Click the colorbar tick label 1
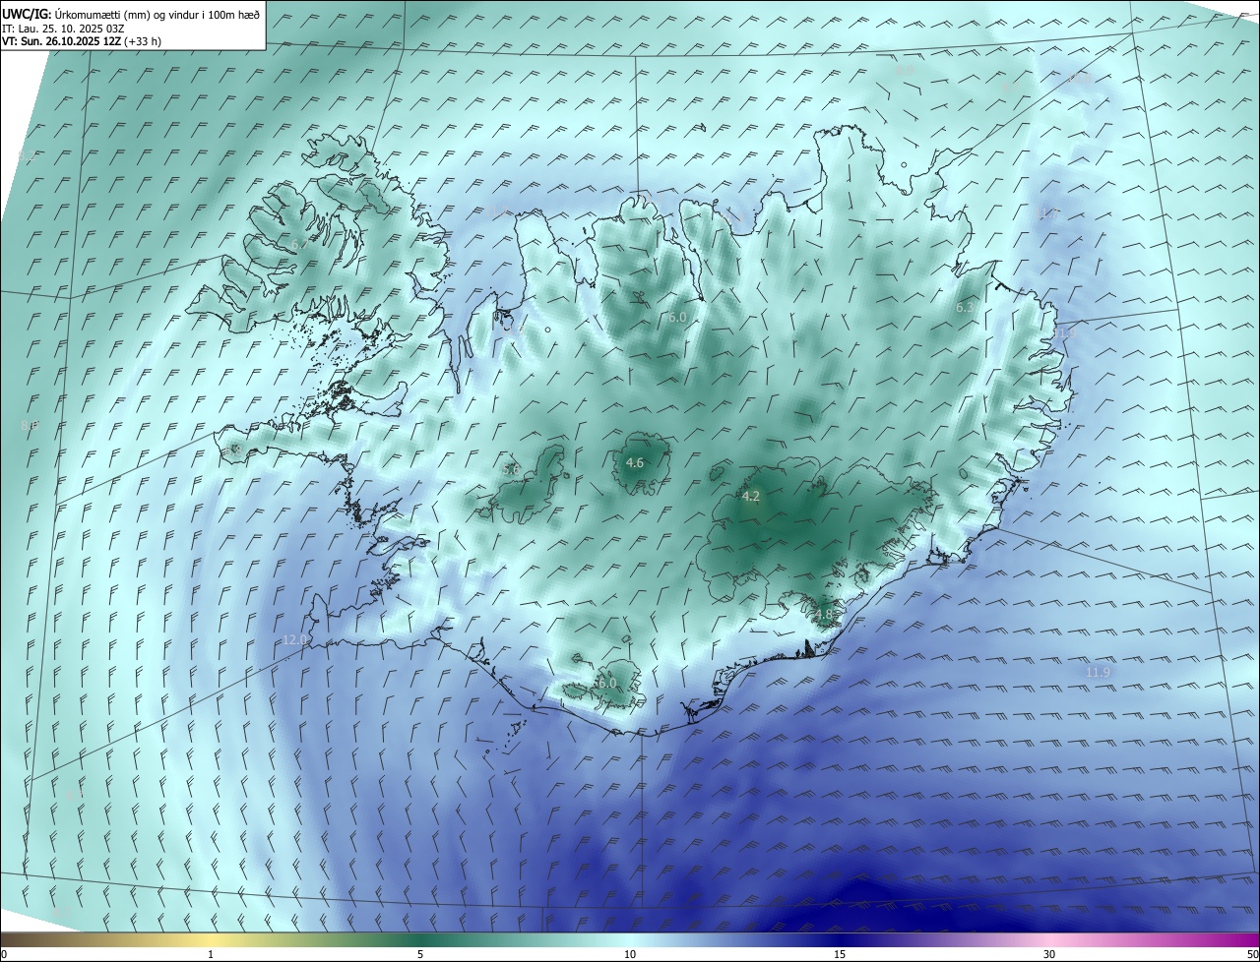Viewport: 1260px width, 962px height. click(x=211, y=954)
